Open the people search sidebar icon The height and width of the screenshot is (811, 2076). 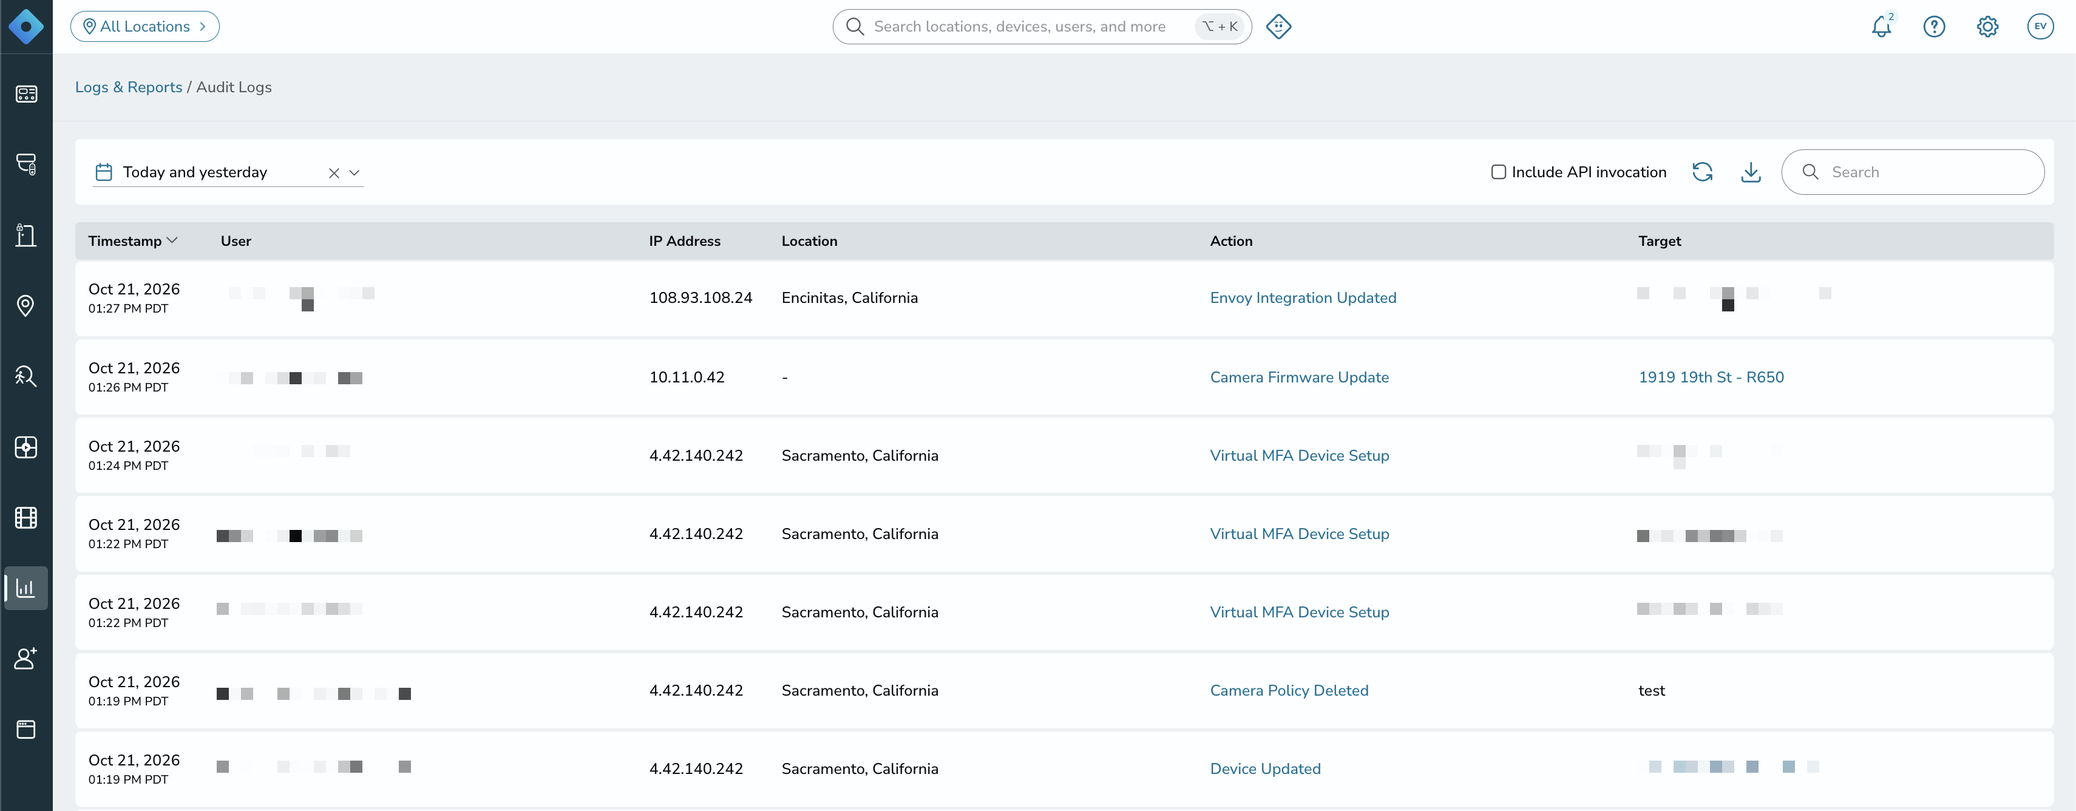pos(25,376)
